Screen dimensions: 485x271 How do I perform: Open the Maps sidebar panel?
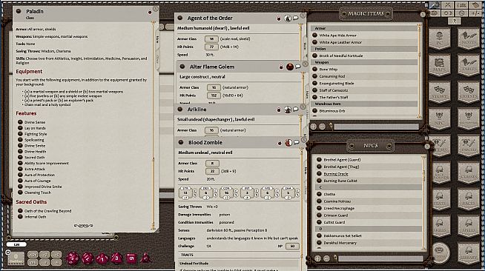440,65
